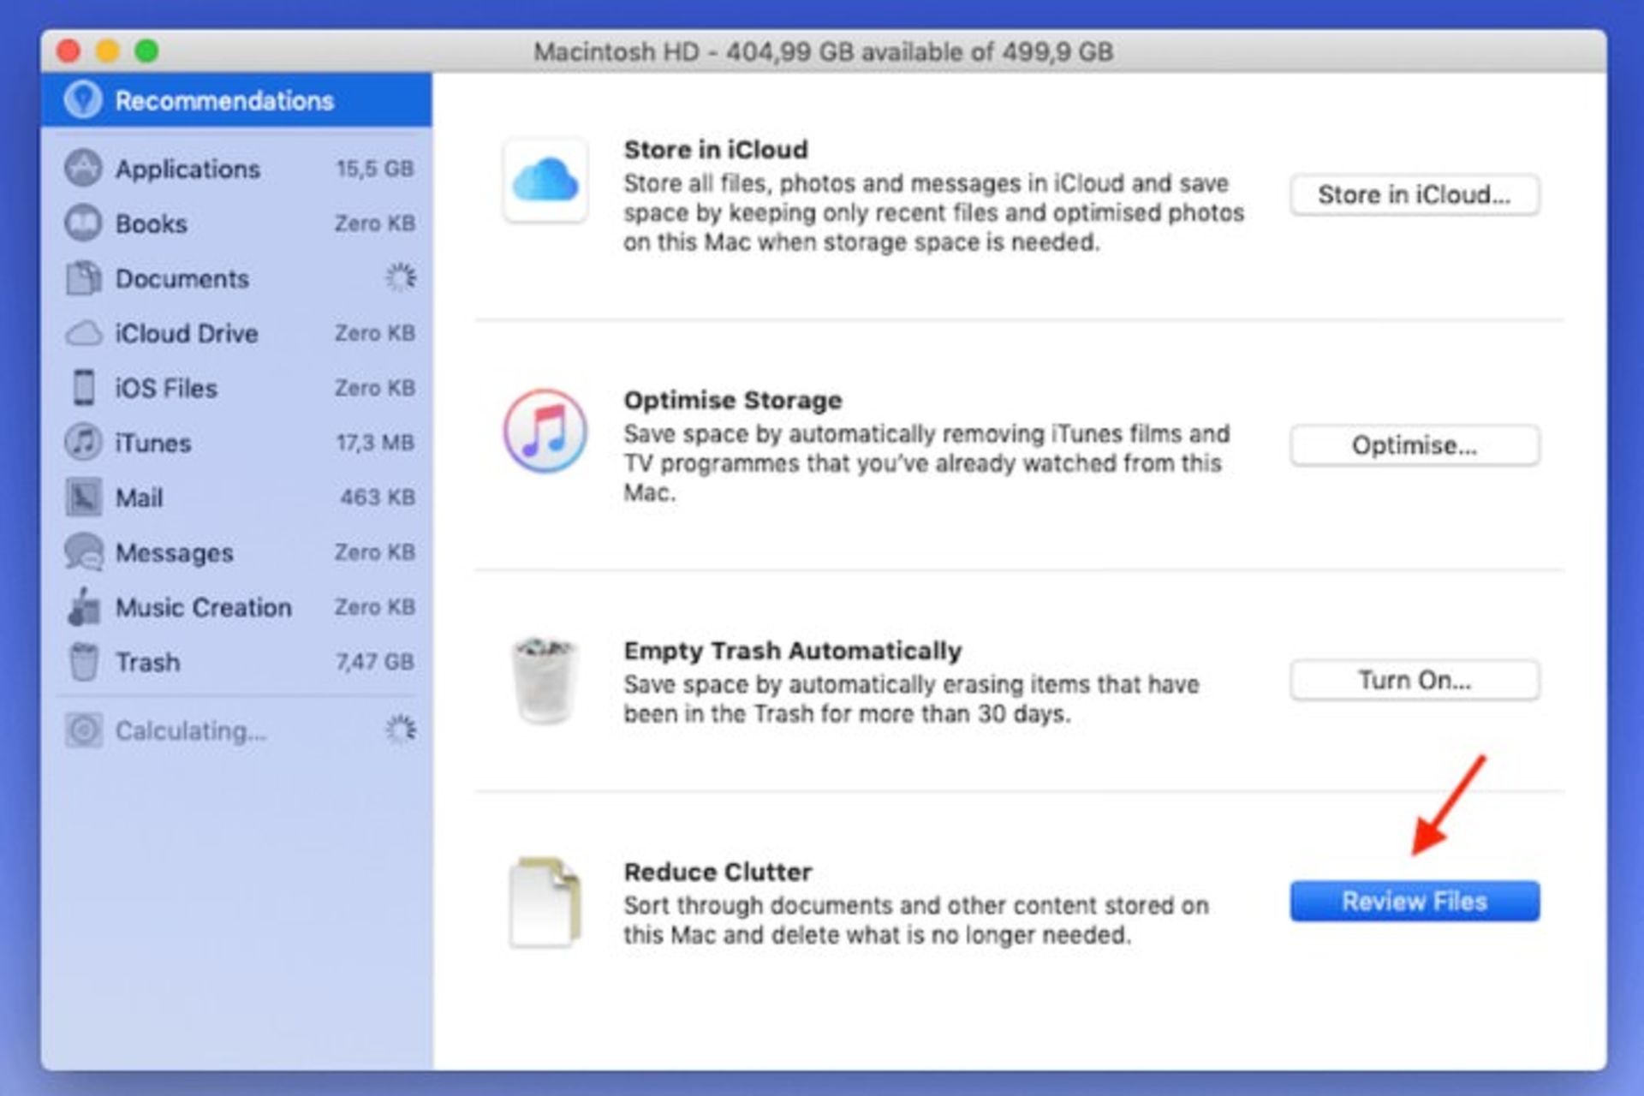Viewport: 1644px width, 1096px height.
Task: Open the Mail category
Action: 237,497
